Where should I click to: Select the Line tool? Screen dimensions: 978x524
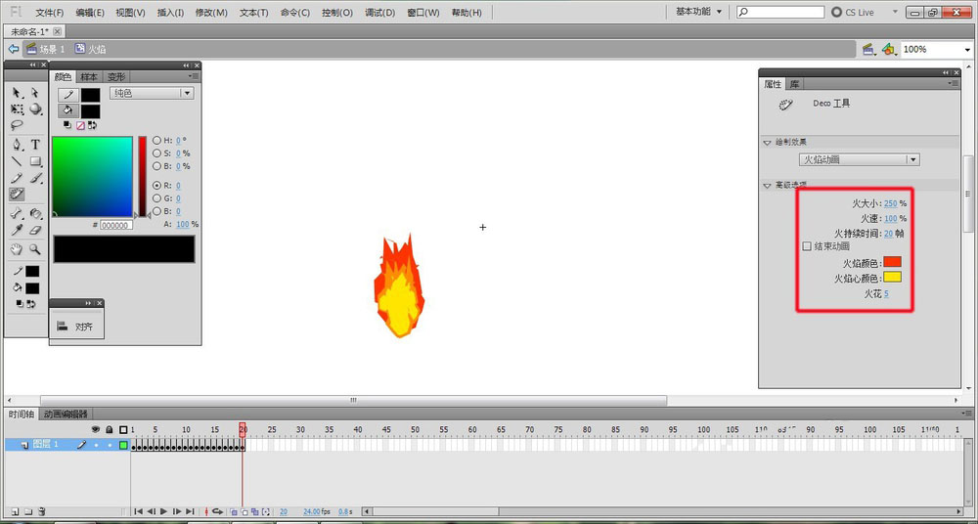pos(17,161)
